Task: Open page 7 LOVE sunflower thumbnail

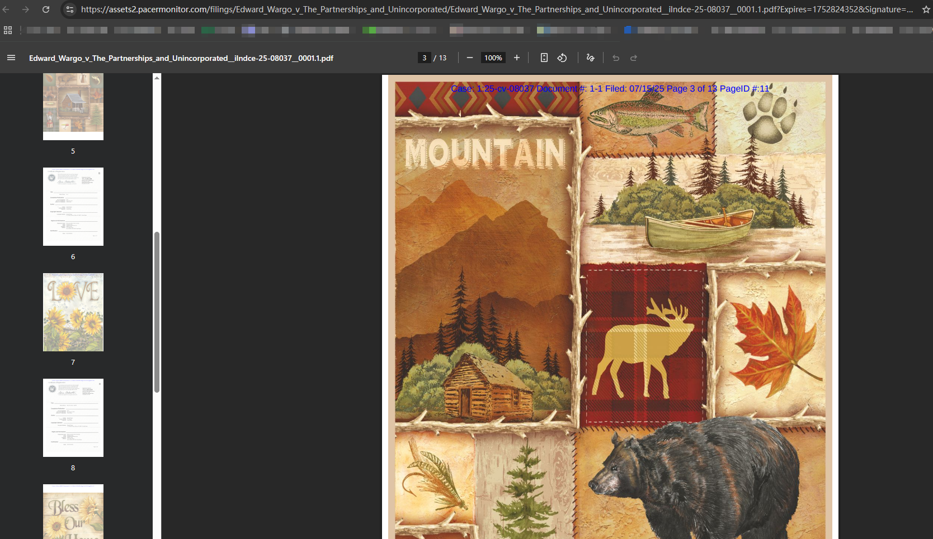Action: point(73,312)
